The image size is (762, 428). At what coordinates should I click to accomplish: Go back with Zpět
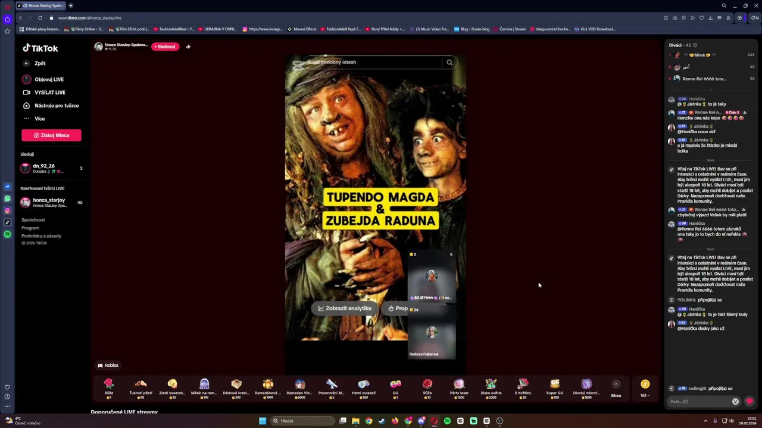pos(35,63)
